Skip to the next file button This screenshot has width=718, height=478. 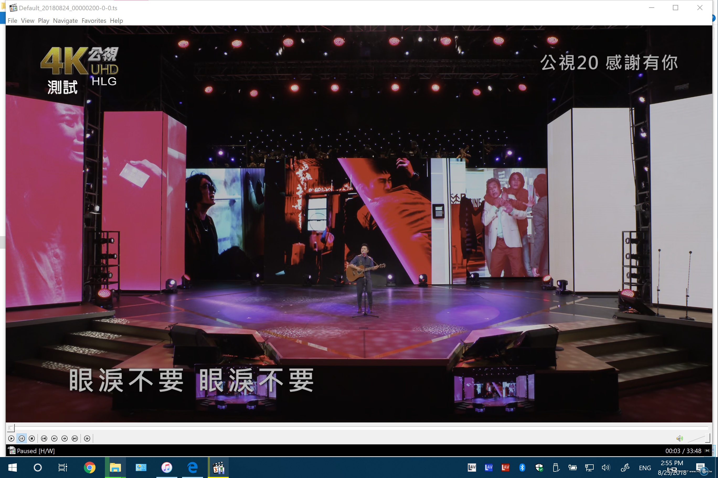75,438
